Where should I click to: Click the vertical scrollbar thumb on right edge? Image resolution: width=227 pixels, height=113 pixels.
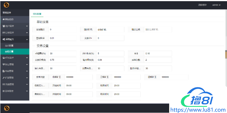coord(226,54)
